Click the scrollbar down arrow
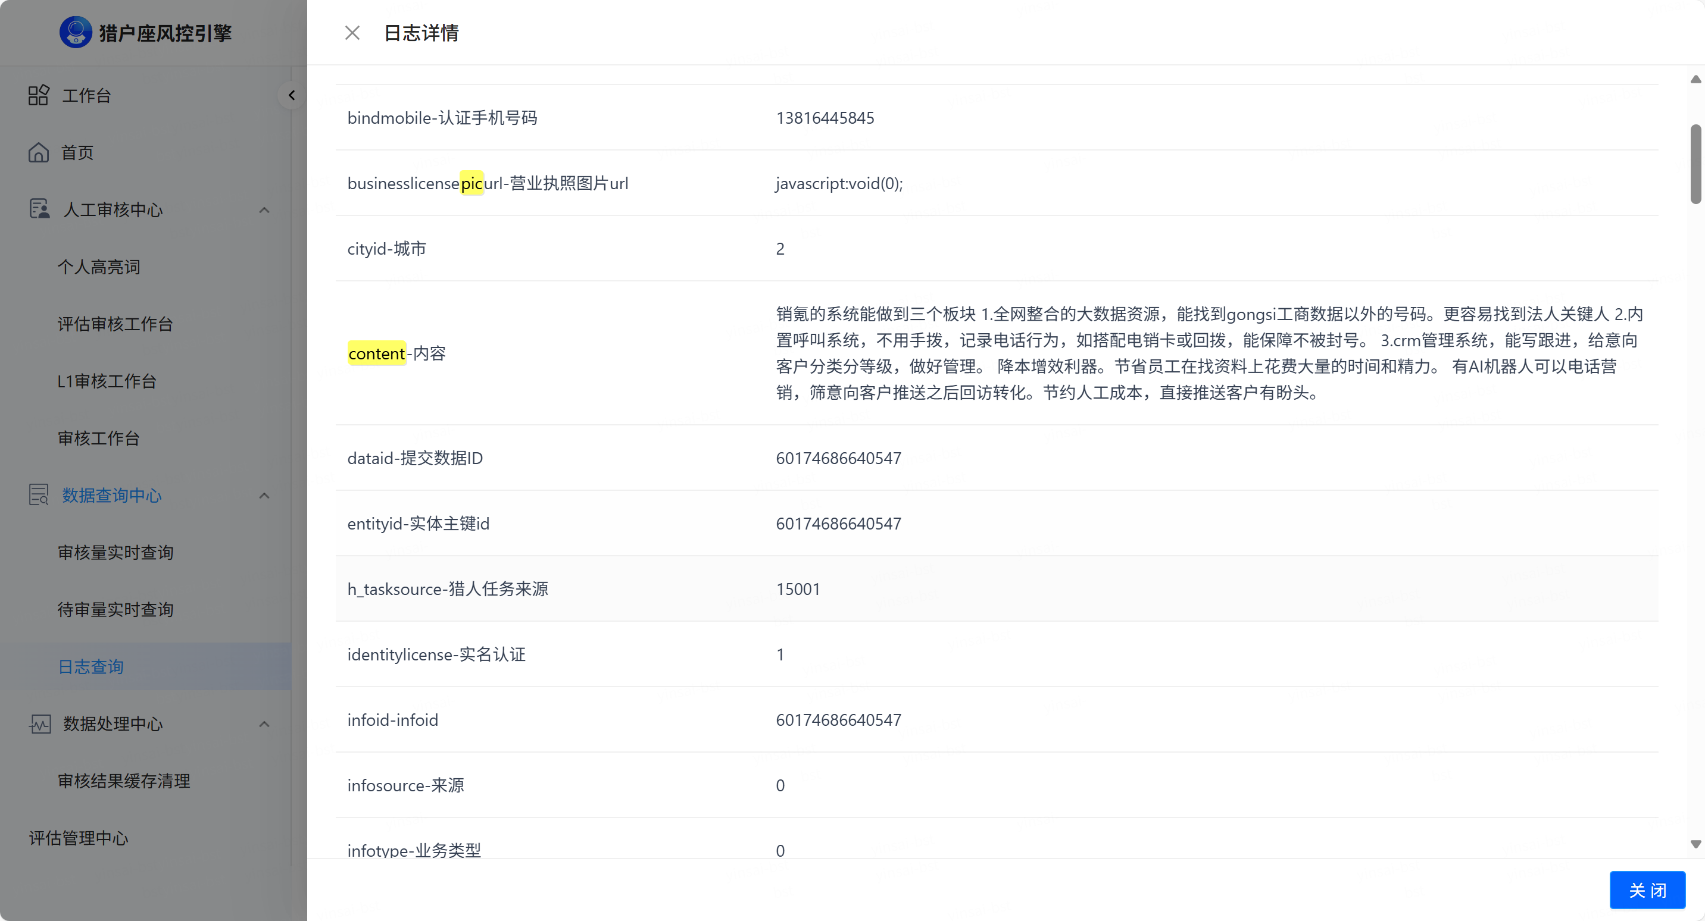Screen dimensions: 1705x921 point(1695,844)
